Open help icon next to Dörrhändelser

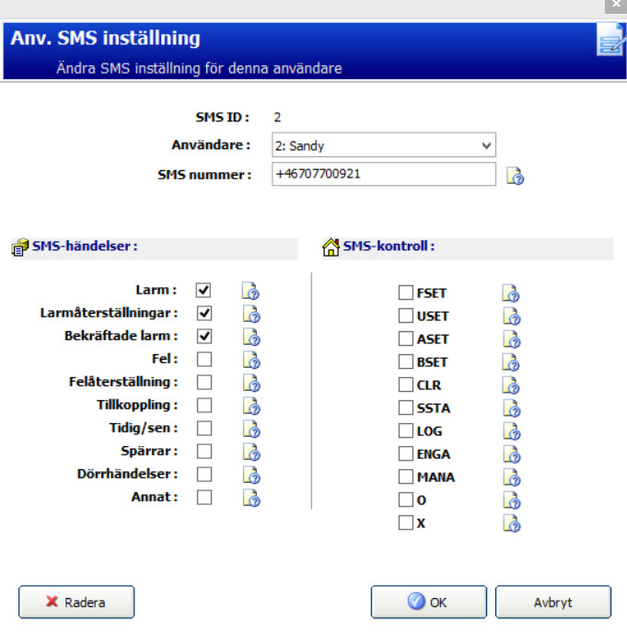click(250, 475)
